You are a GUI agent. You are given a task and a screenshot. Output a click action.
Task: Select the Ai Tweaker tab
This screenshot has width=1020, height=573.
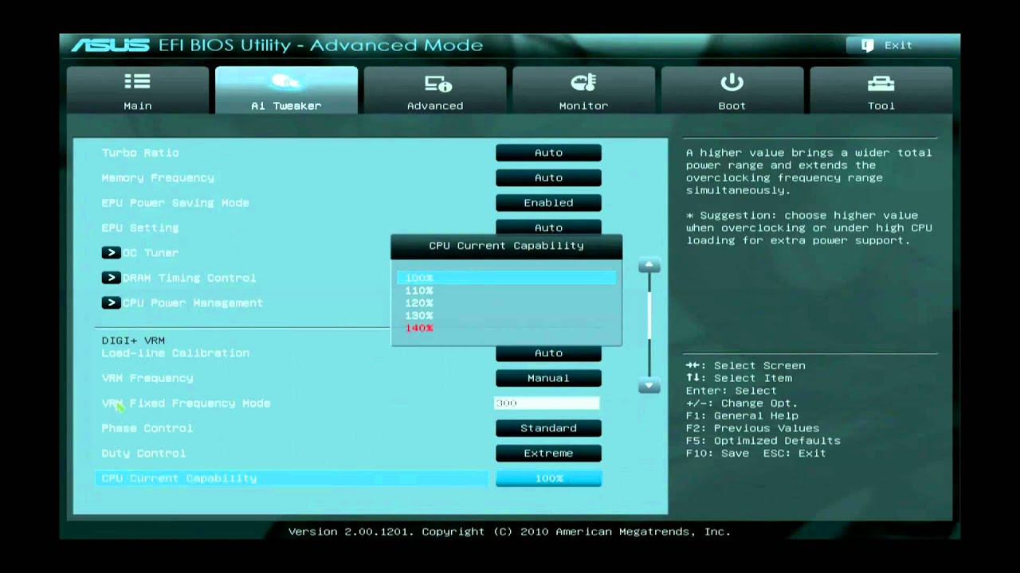286,90
